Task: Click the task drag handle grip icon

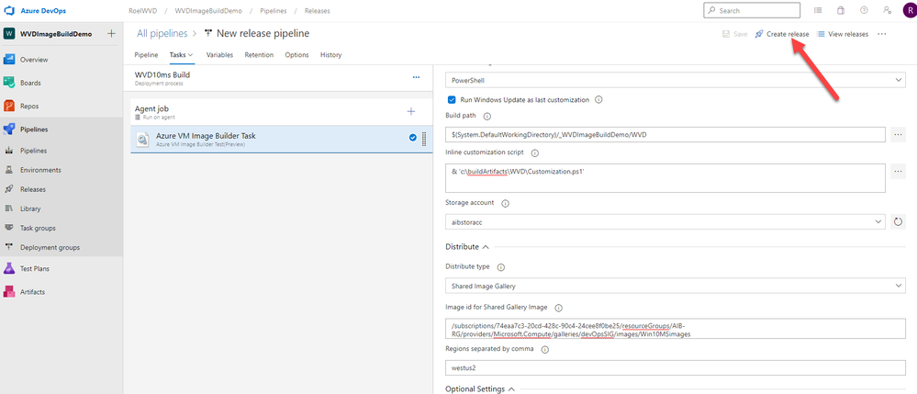Action: 424,139
